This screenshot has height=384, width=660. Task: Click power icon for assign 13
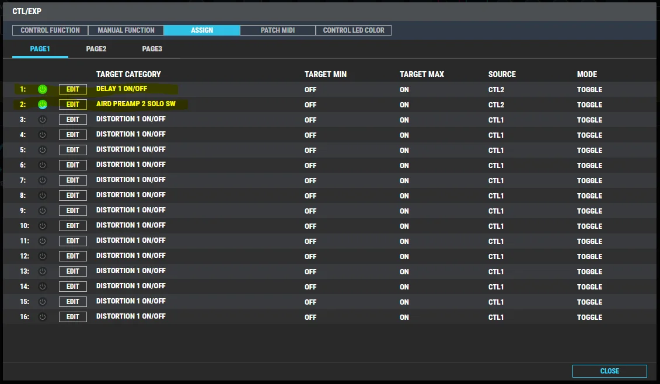tap(42, 271)
